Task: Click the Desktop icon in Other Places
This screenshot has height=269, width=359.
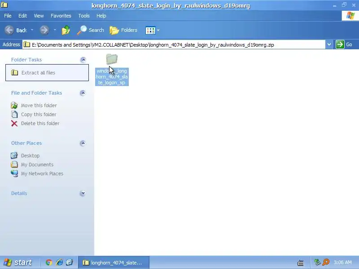Action: 14,155
